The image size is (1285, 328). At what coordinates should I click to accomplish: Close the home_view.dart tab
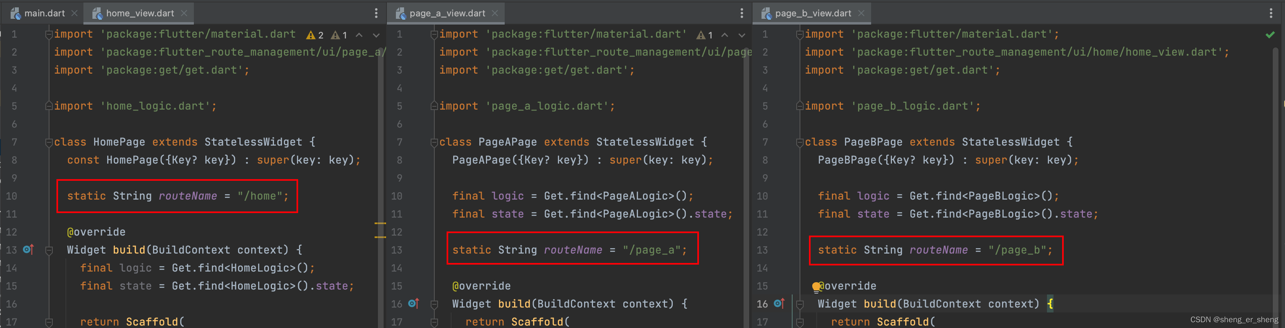click(x=184, y=13)
